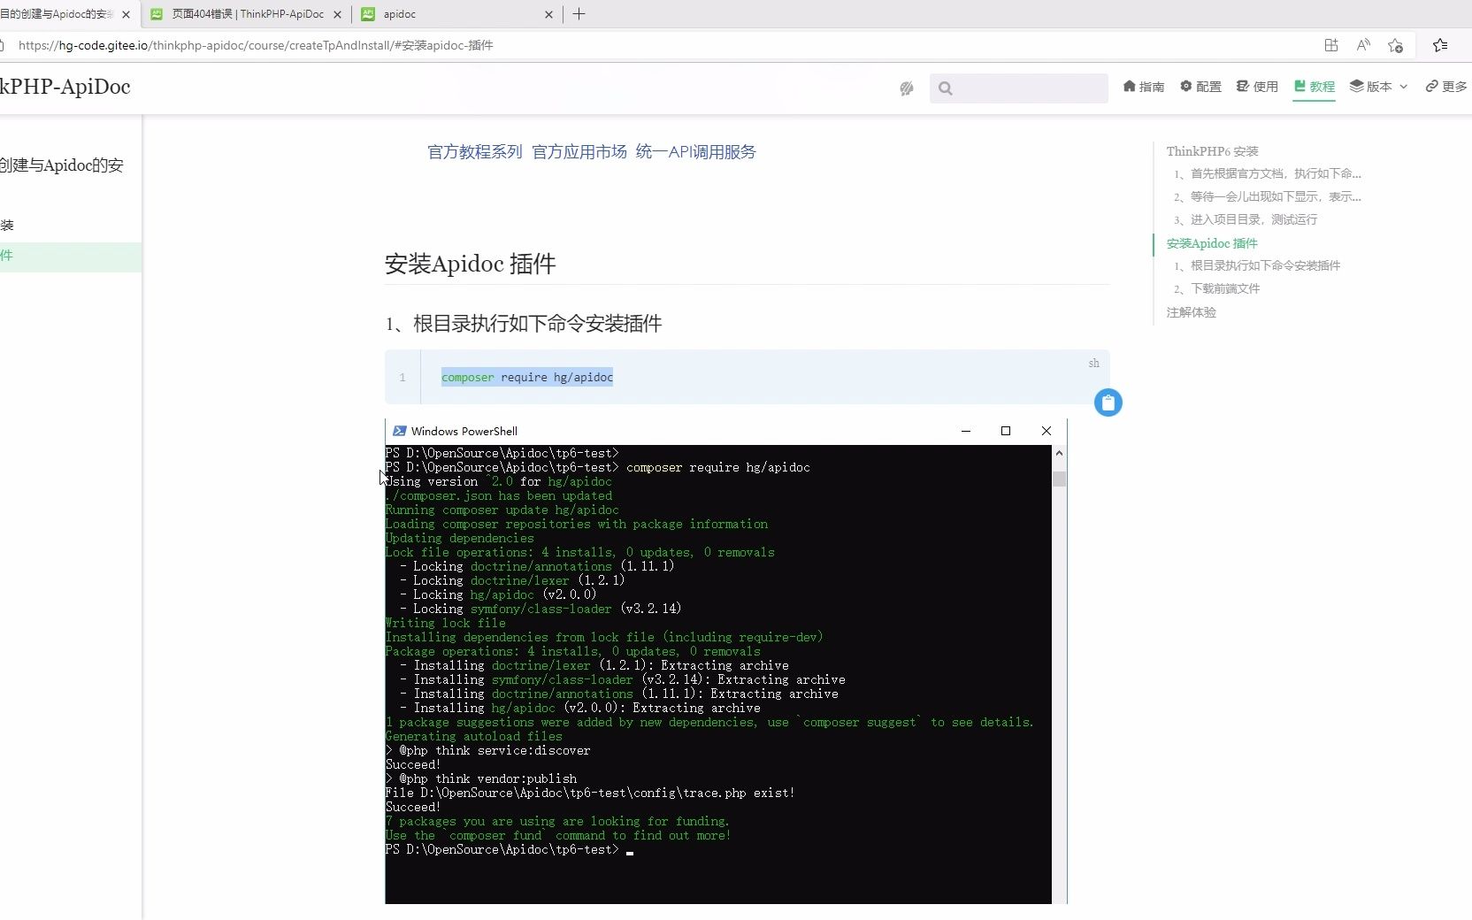Click the ThinkPHP-ApiDoc site title
Screen dimensions: 1472x920
tap(65, 87)
